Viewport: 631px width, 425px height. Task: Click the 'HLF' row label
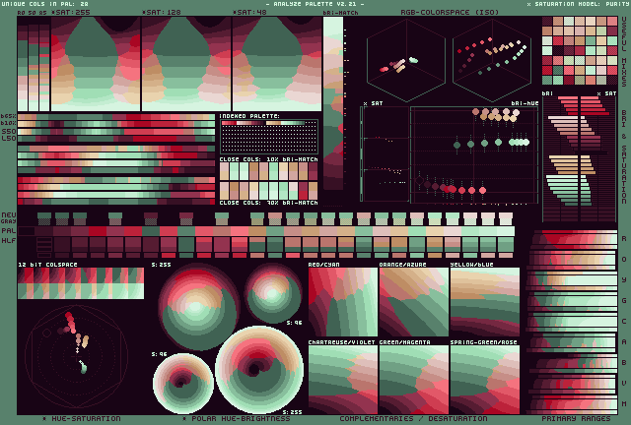point(9,241)
